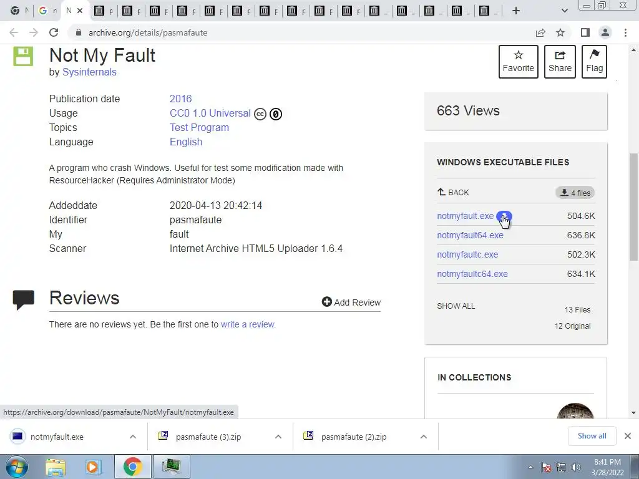The width and height of the screenshot is (639, 479).
Task: Download notmyfaultc.exe
Action: (467, 254)
